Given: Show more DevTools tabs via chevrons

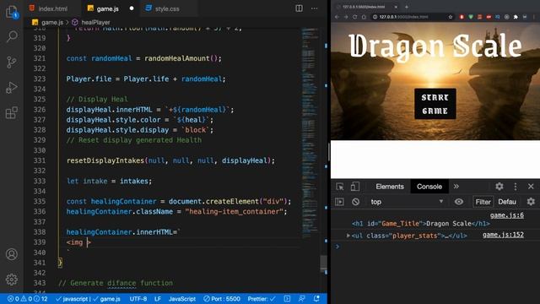Looking at the screenshot, I should [456, 187].
